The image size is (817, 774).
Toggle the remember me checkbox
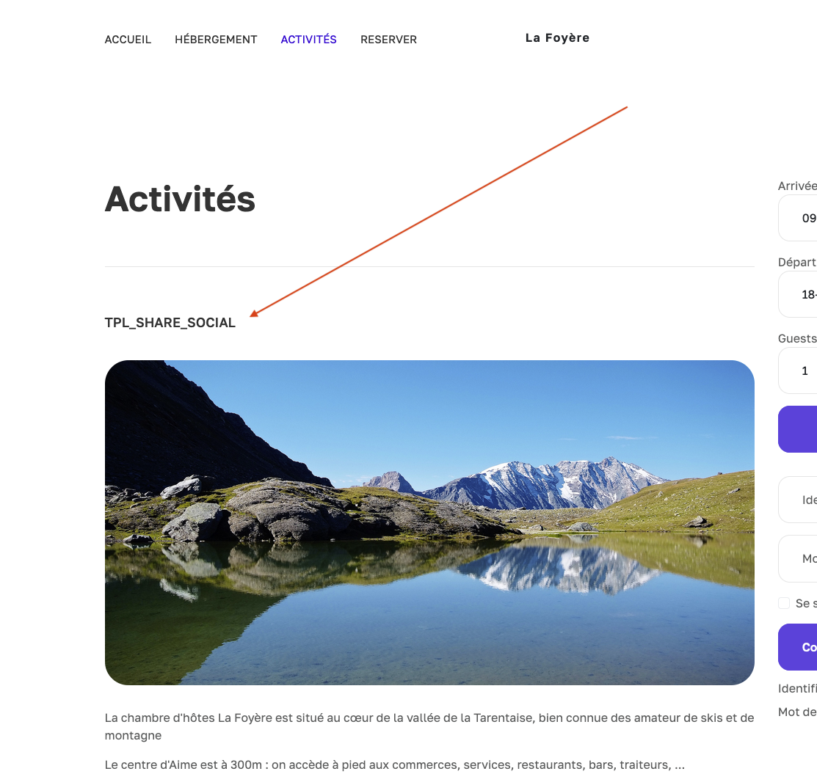pyautogui.click(x=784, y=603)
